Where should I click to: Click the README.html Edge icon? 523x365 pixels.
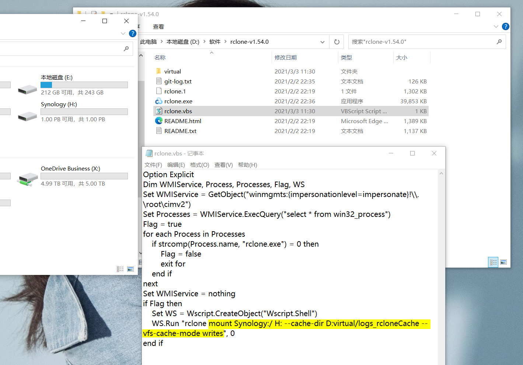[159, 121]
